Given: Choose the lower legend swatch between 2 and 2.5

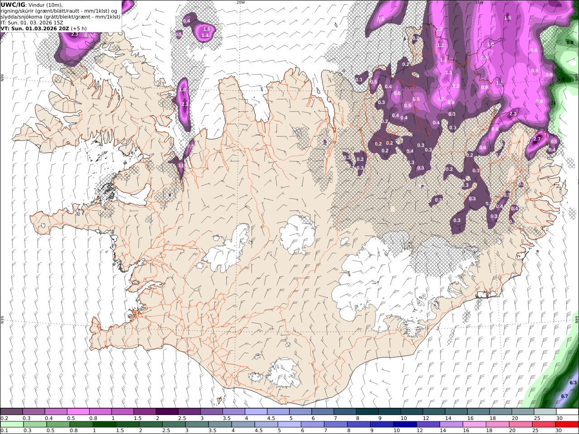Looking at the screenshot, I should tap(151, 424).
